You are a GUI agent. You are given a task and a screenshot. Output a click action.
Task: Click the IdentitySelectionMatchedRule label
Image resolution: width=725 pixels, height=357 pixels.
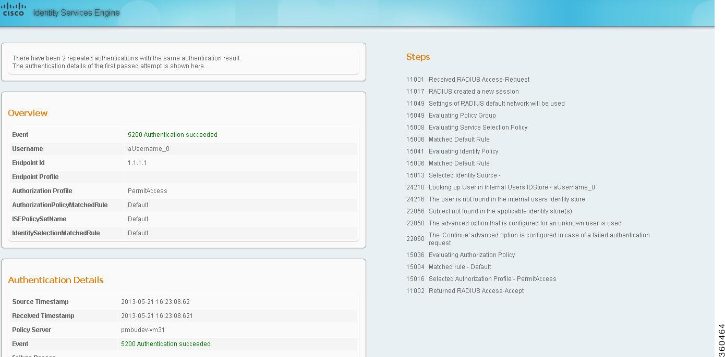point(56,233)
